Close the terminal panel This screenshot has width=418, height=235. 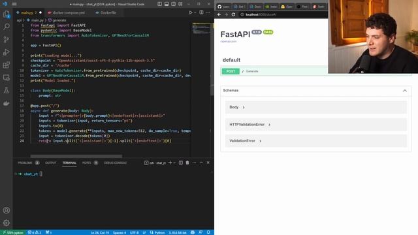tap(208, 163)
